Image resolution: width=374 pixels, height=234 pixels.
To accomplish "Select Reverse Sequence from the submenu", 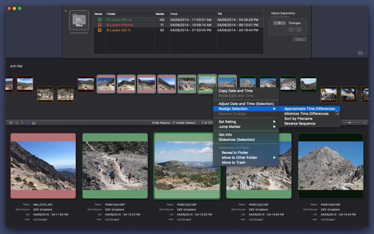I will pyautogui.click(x=300, y=124).
